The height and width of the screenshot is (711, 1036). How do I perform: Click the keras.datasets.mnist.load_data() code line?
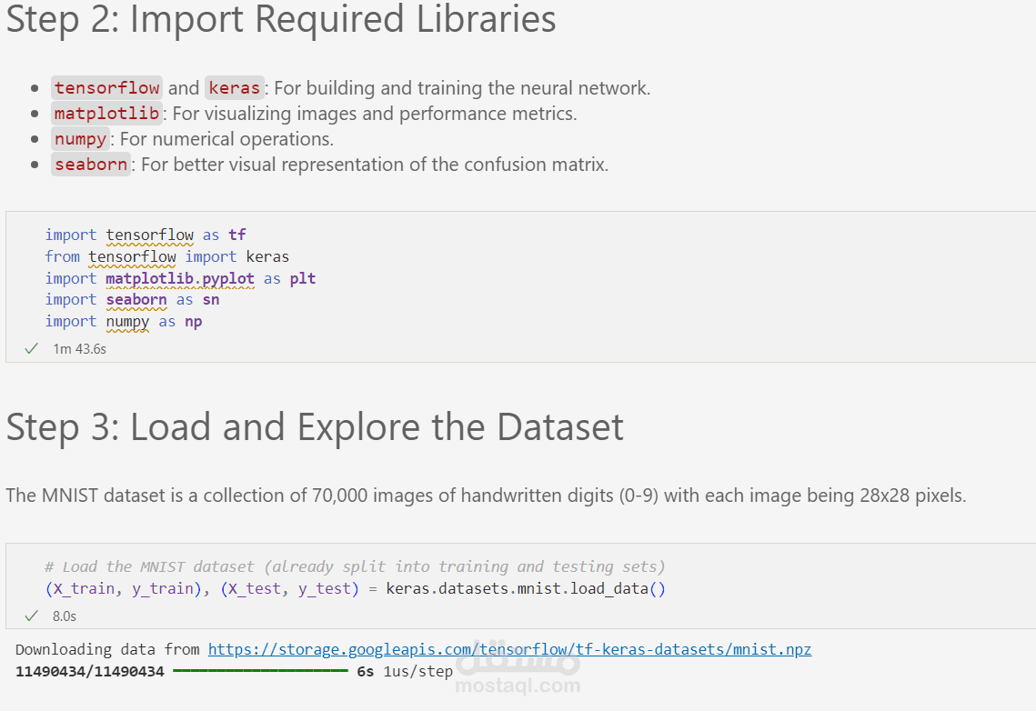[x=355, y=588]
